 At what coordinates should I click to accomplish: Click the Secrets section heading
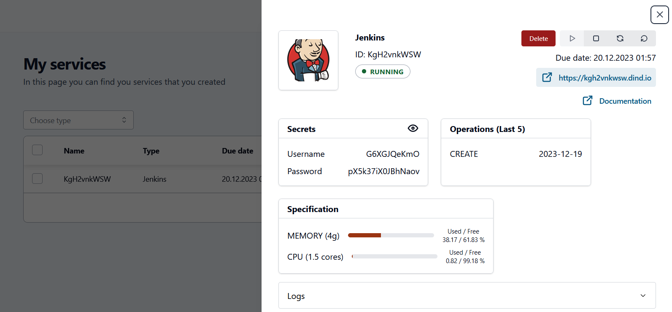[x=301, y=129]
